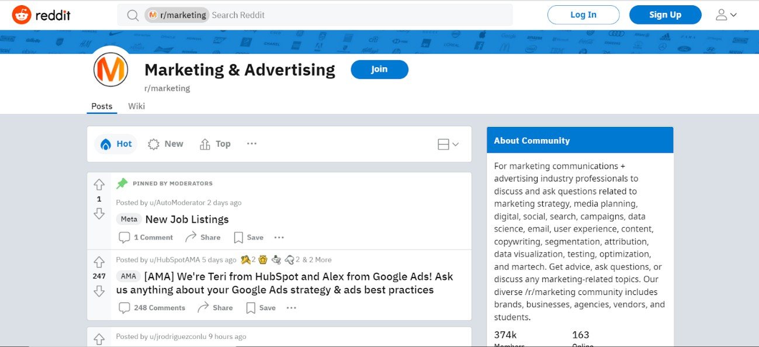Click the Sign Up button
The width and height of the screenshot is (759, 347).
[664, 15]
